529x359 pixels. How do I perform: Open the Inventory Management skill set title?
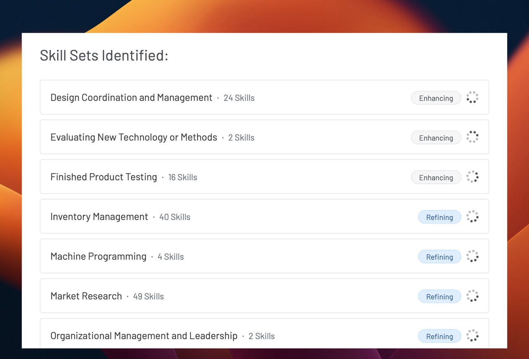(x=99, y=216)
